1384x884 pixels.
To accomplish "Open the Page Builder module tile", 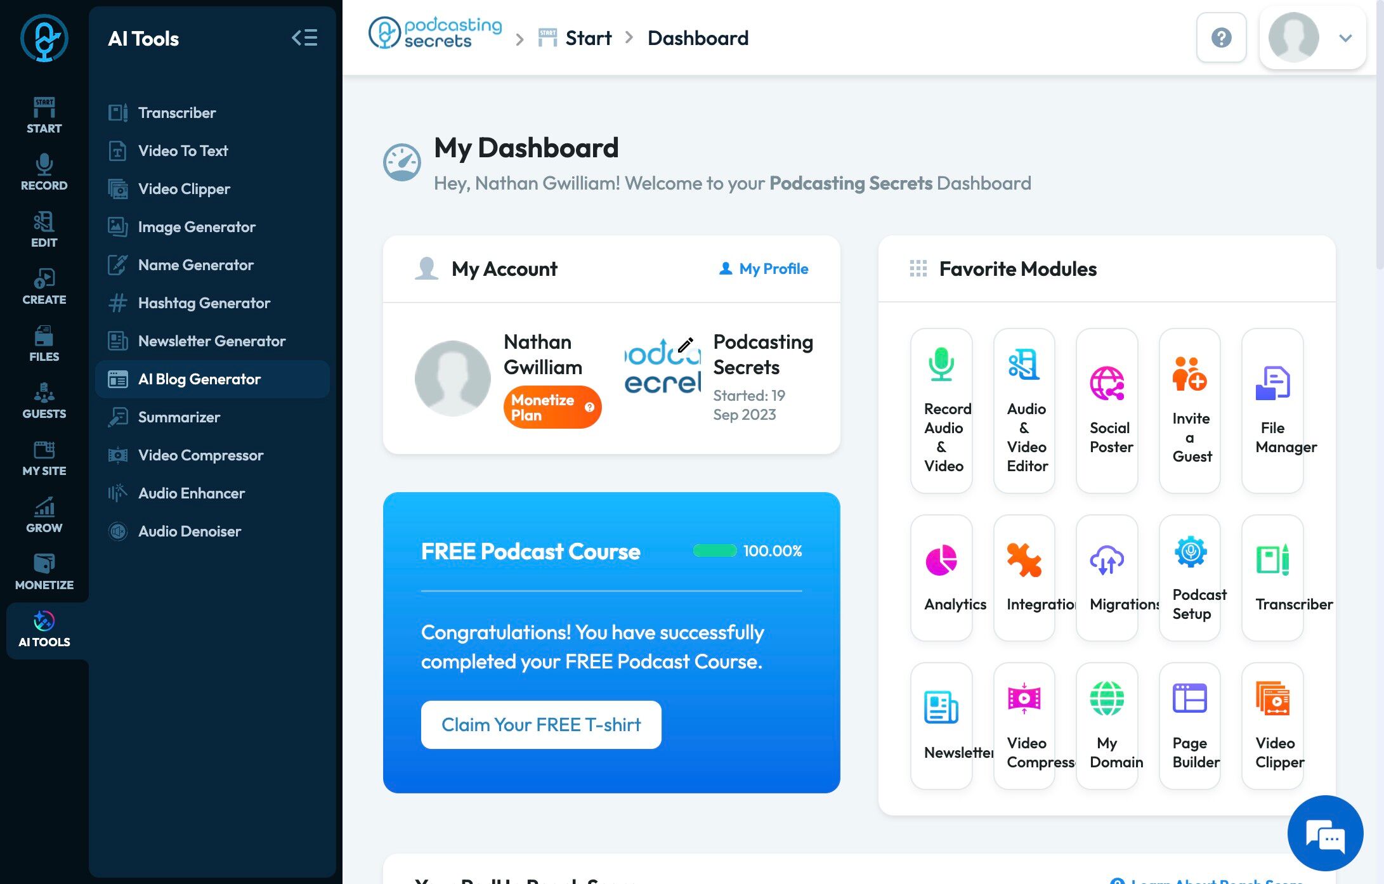I will point(1189,725).
